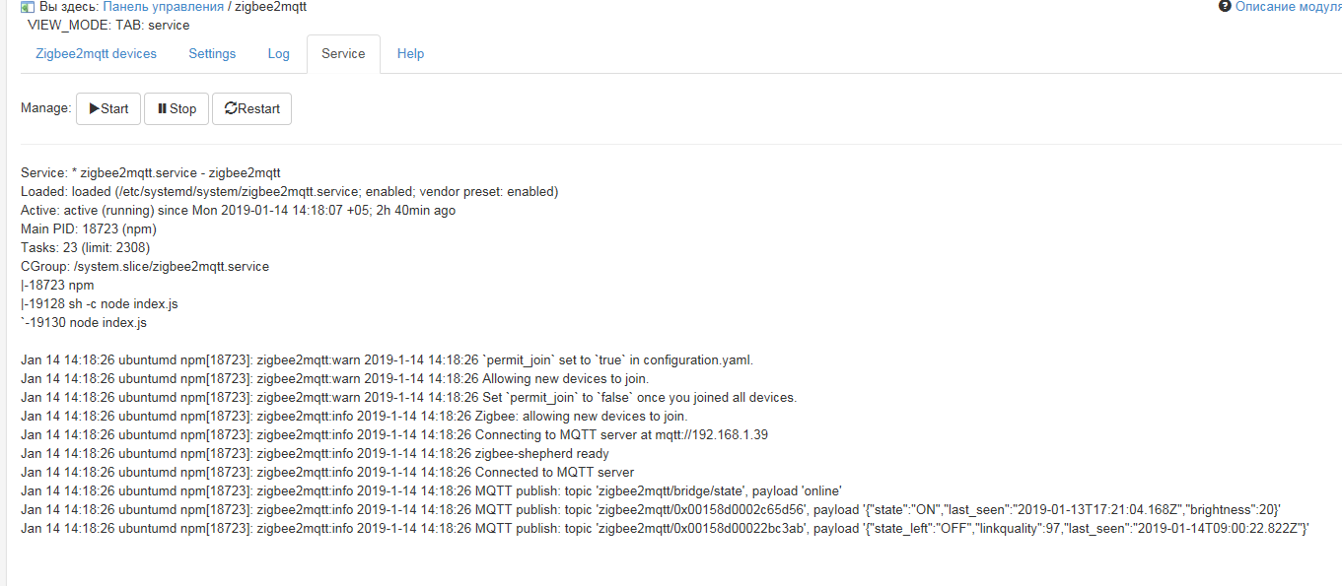Start the zigbee2mqtt service
Image resolution: width=1342 pixels, height=586 pixels.
click(108, 108)
